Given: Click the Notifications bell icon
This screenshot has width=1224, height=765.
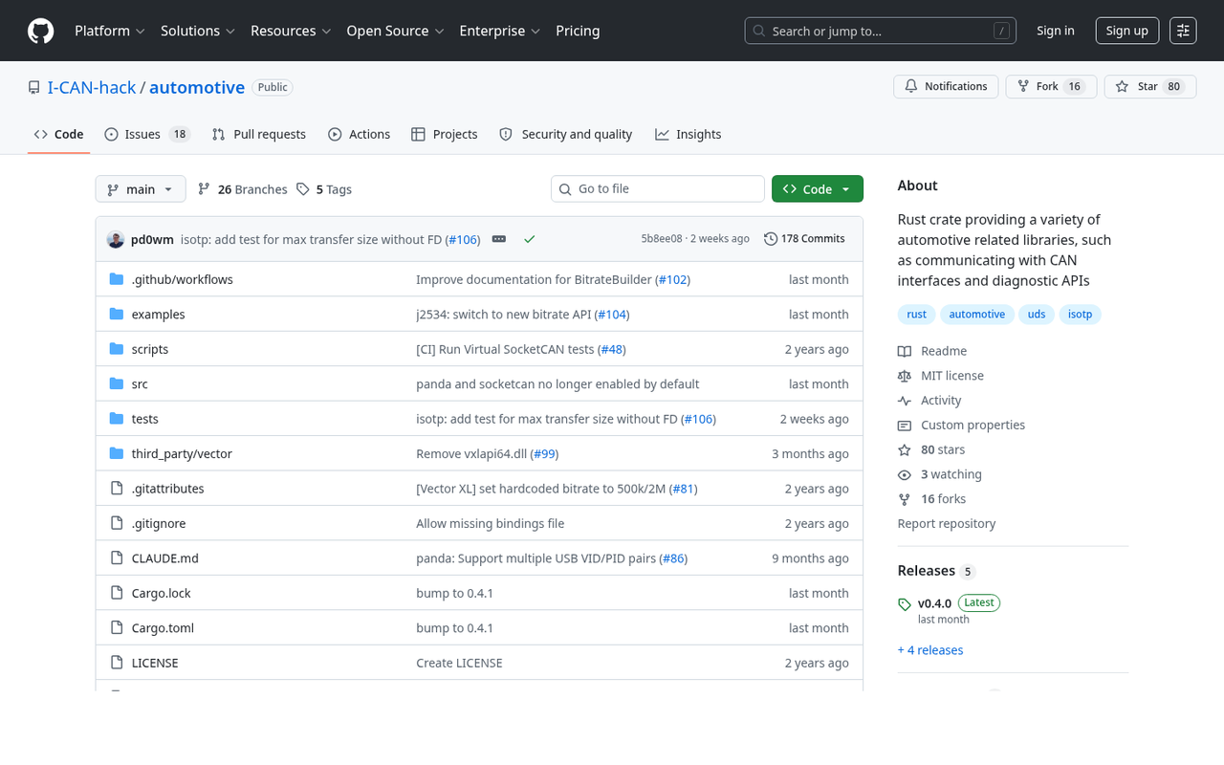Looking at the screenshot, I should (910, 86).
